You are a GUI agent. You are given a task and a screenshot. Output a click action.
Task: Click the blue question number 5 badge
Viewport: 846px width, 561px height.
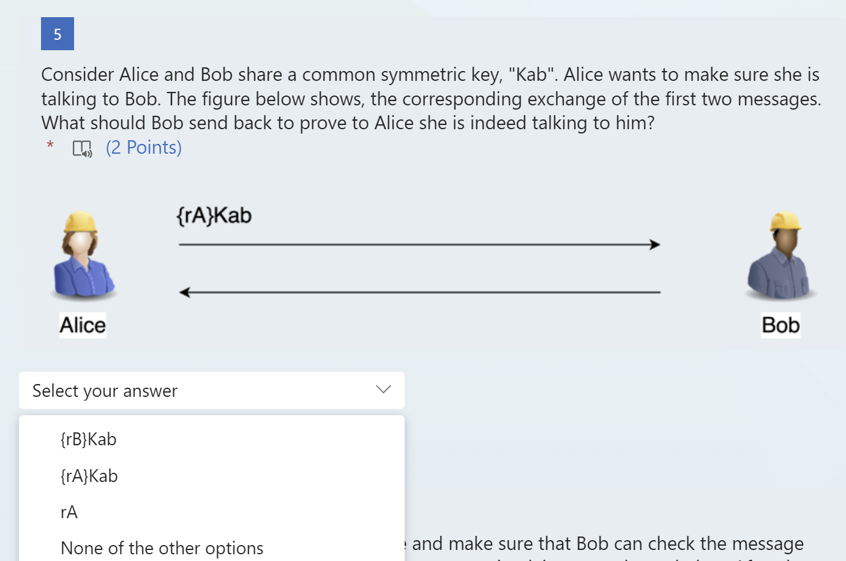click(57, 34)
